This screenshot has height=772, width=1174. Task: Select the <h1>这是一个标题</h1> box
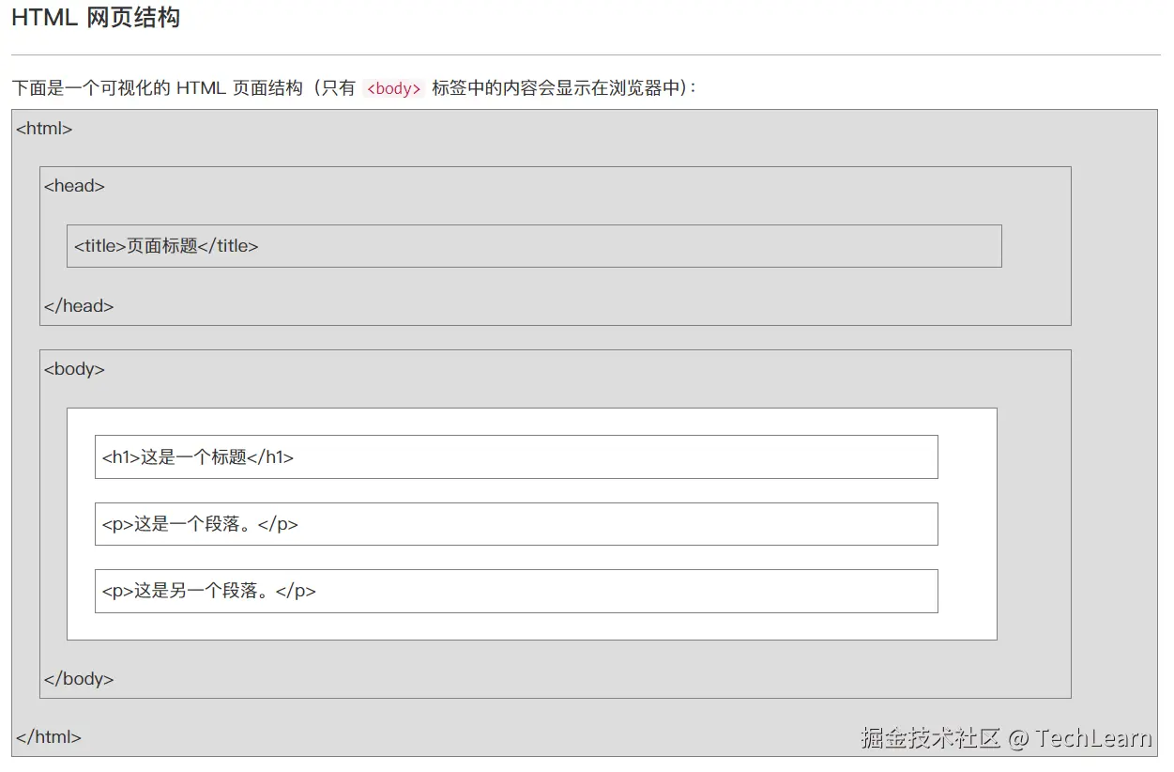coord(516,457)
